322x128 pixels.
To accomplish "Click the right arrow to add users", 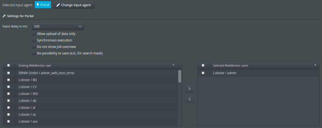I will pos(189,89).
